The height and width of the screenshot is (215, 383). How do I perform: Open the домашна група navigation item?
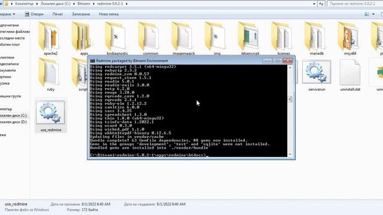(11, 96)
